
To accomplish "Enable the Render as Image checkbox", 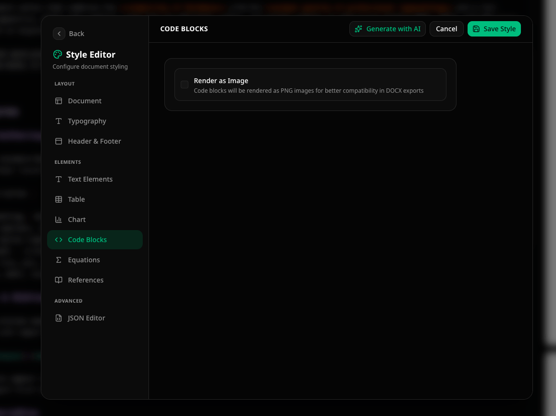I will coord(185,85).
